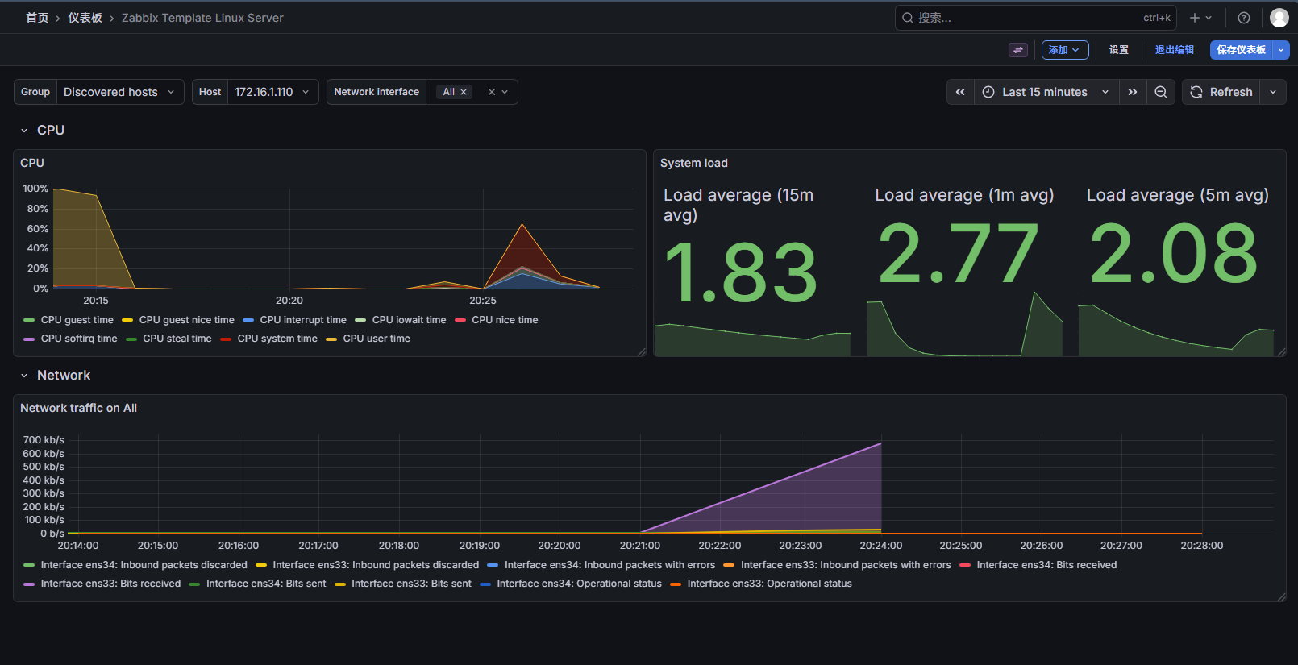Remove the All tag from Network interface
Image resolution: width=1298 pixels, height=665 pixels.
464,92
